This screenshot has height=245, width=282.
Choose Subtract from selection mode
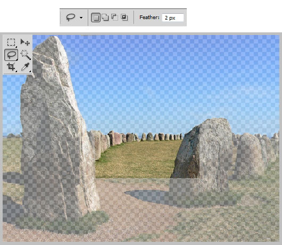pyautogui.click(x=115, y=17)
